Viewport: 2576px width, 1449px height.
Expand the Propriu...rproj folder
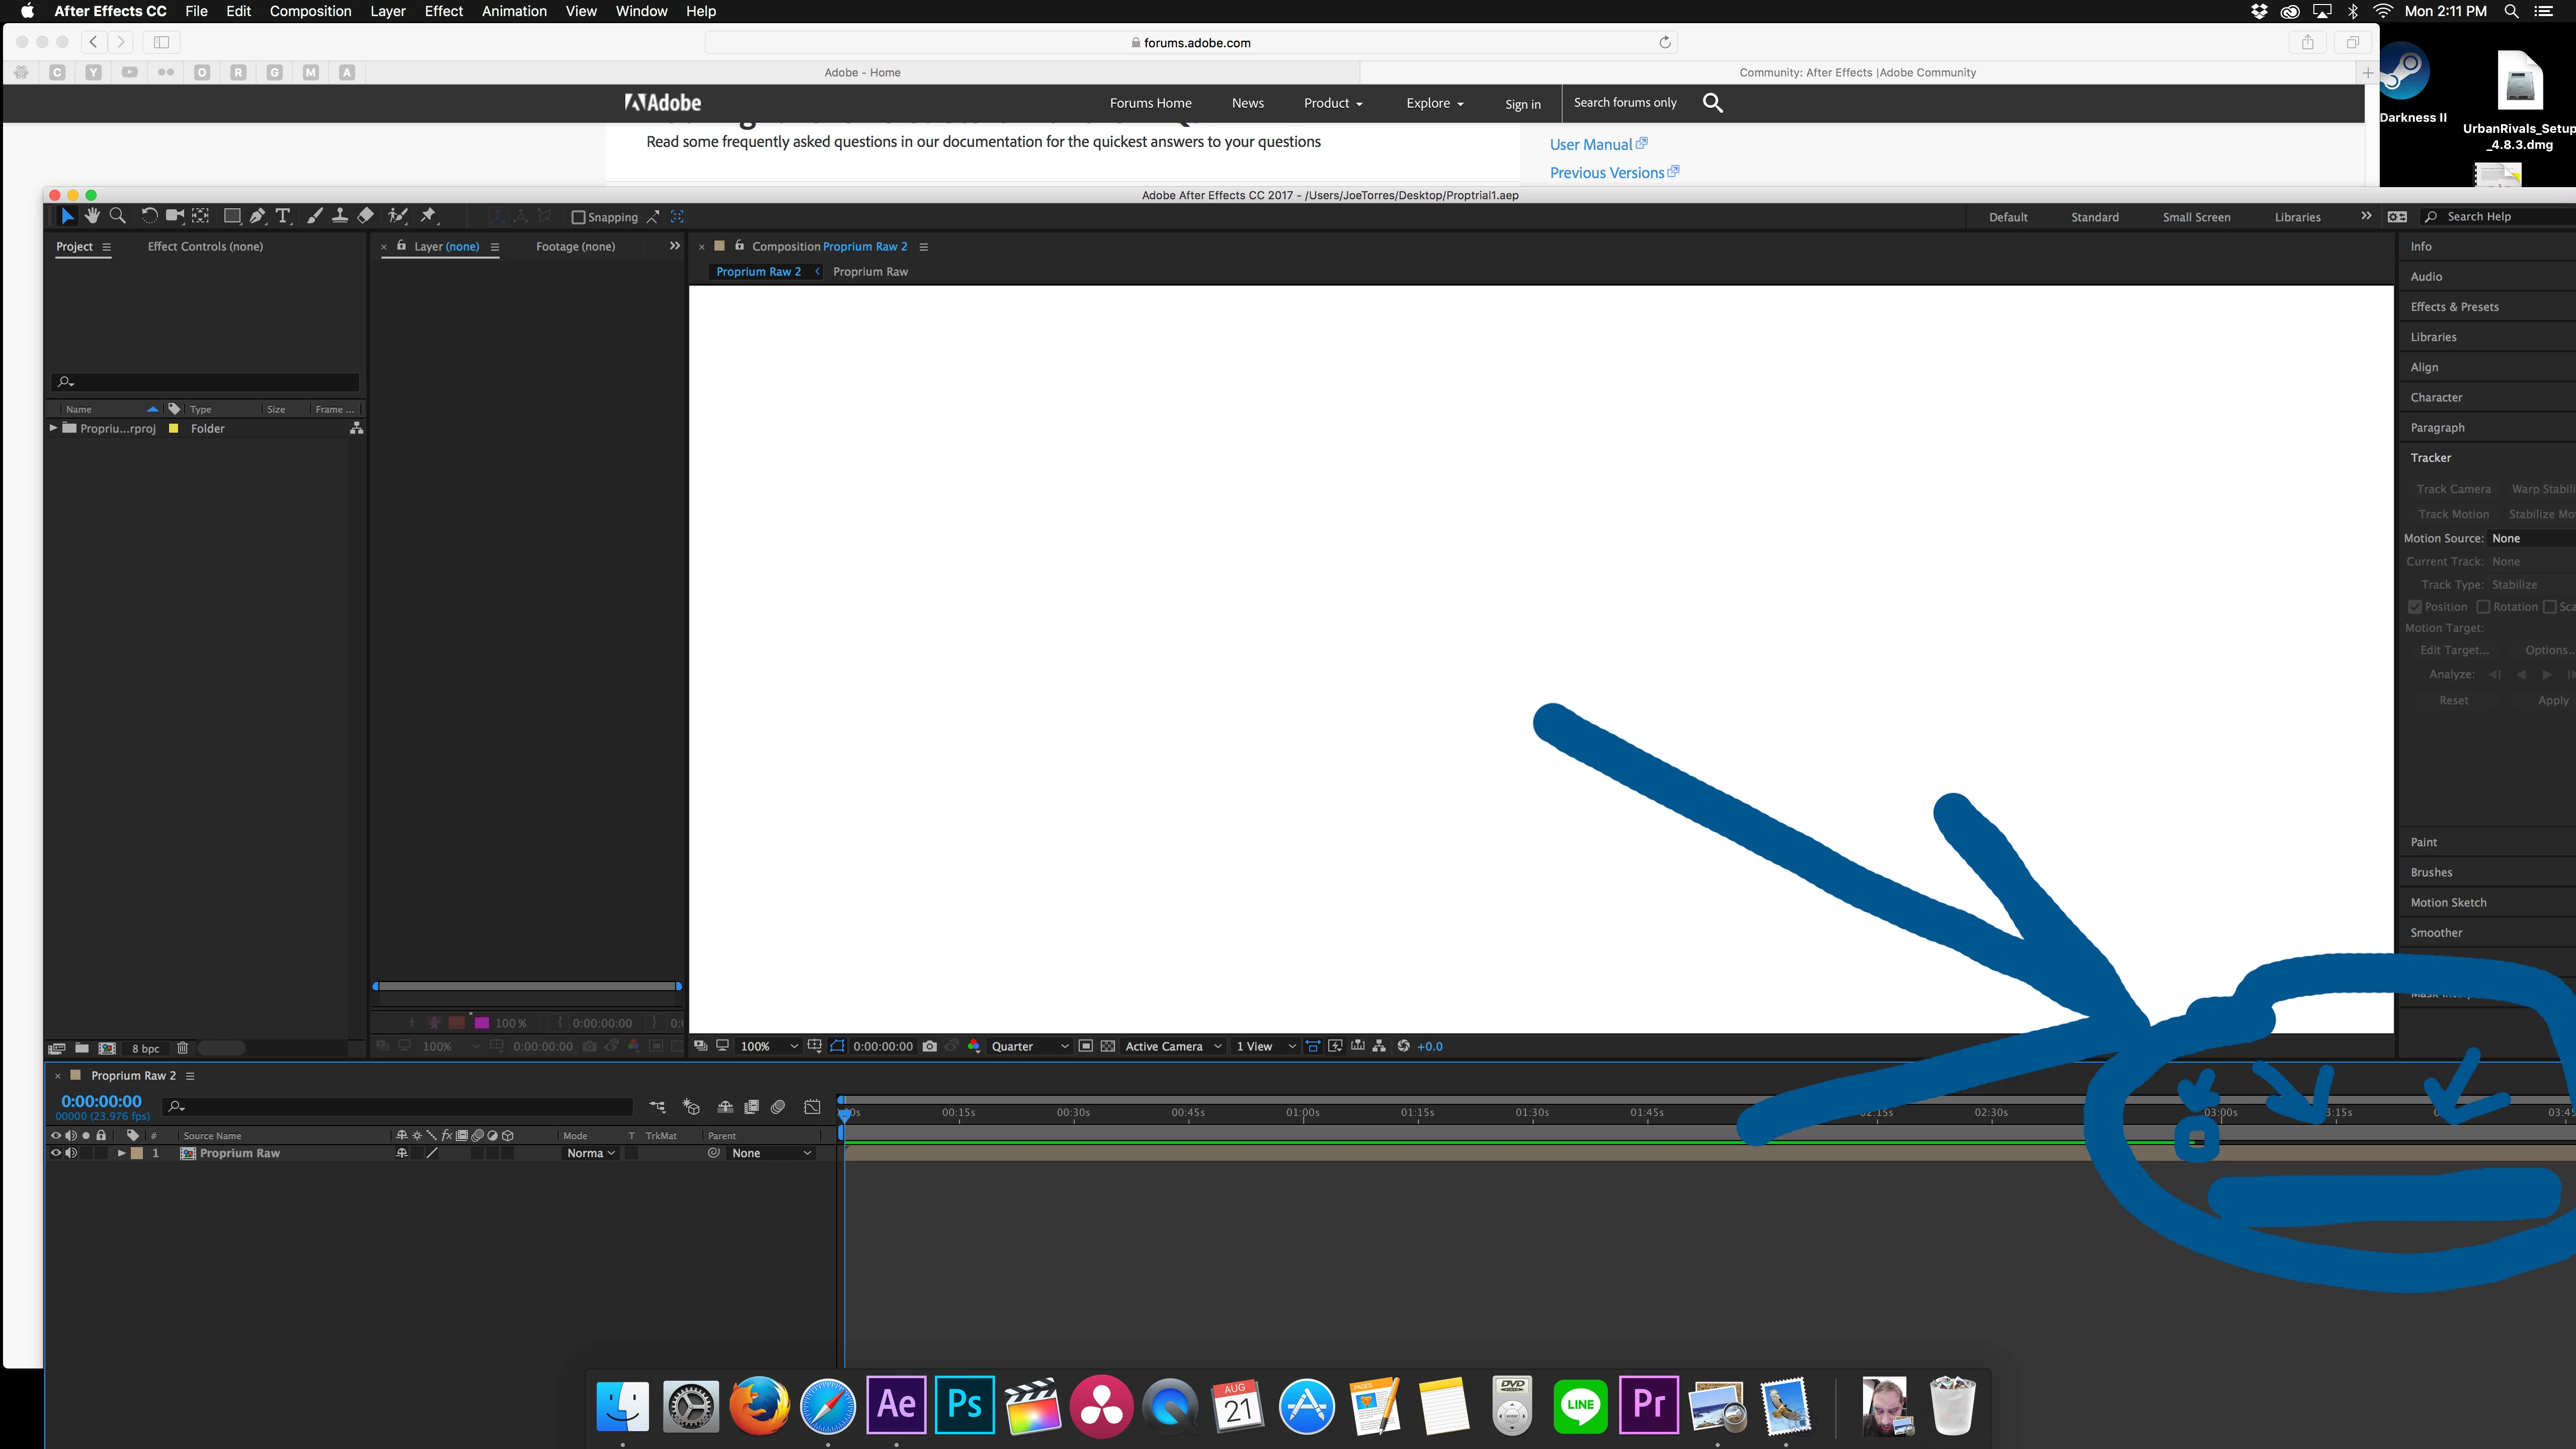pos(54,428)
